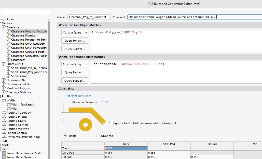Screen dimensions: 262x159
Task: Open second object Custom Query dropdown
Action: point(75,64)
